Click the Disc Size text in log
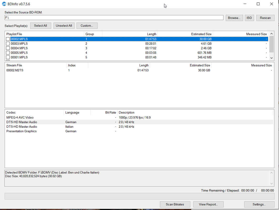 point(33,176)
